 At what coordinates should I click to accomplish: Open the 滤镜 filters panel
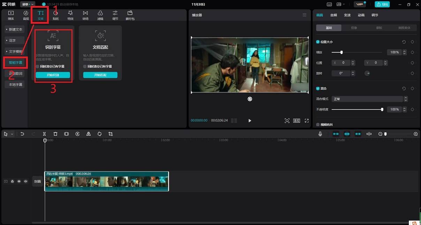click(x=100, y=15)
